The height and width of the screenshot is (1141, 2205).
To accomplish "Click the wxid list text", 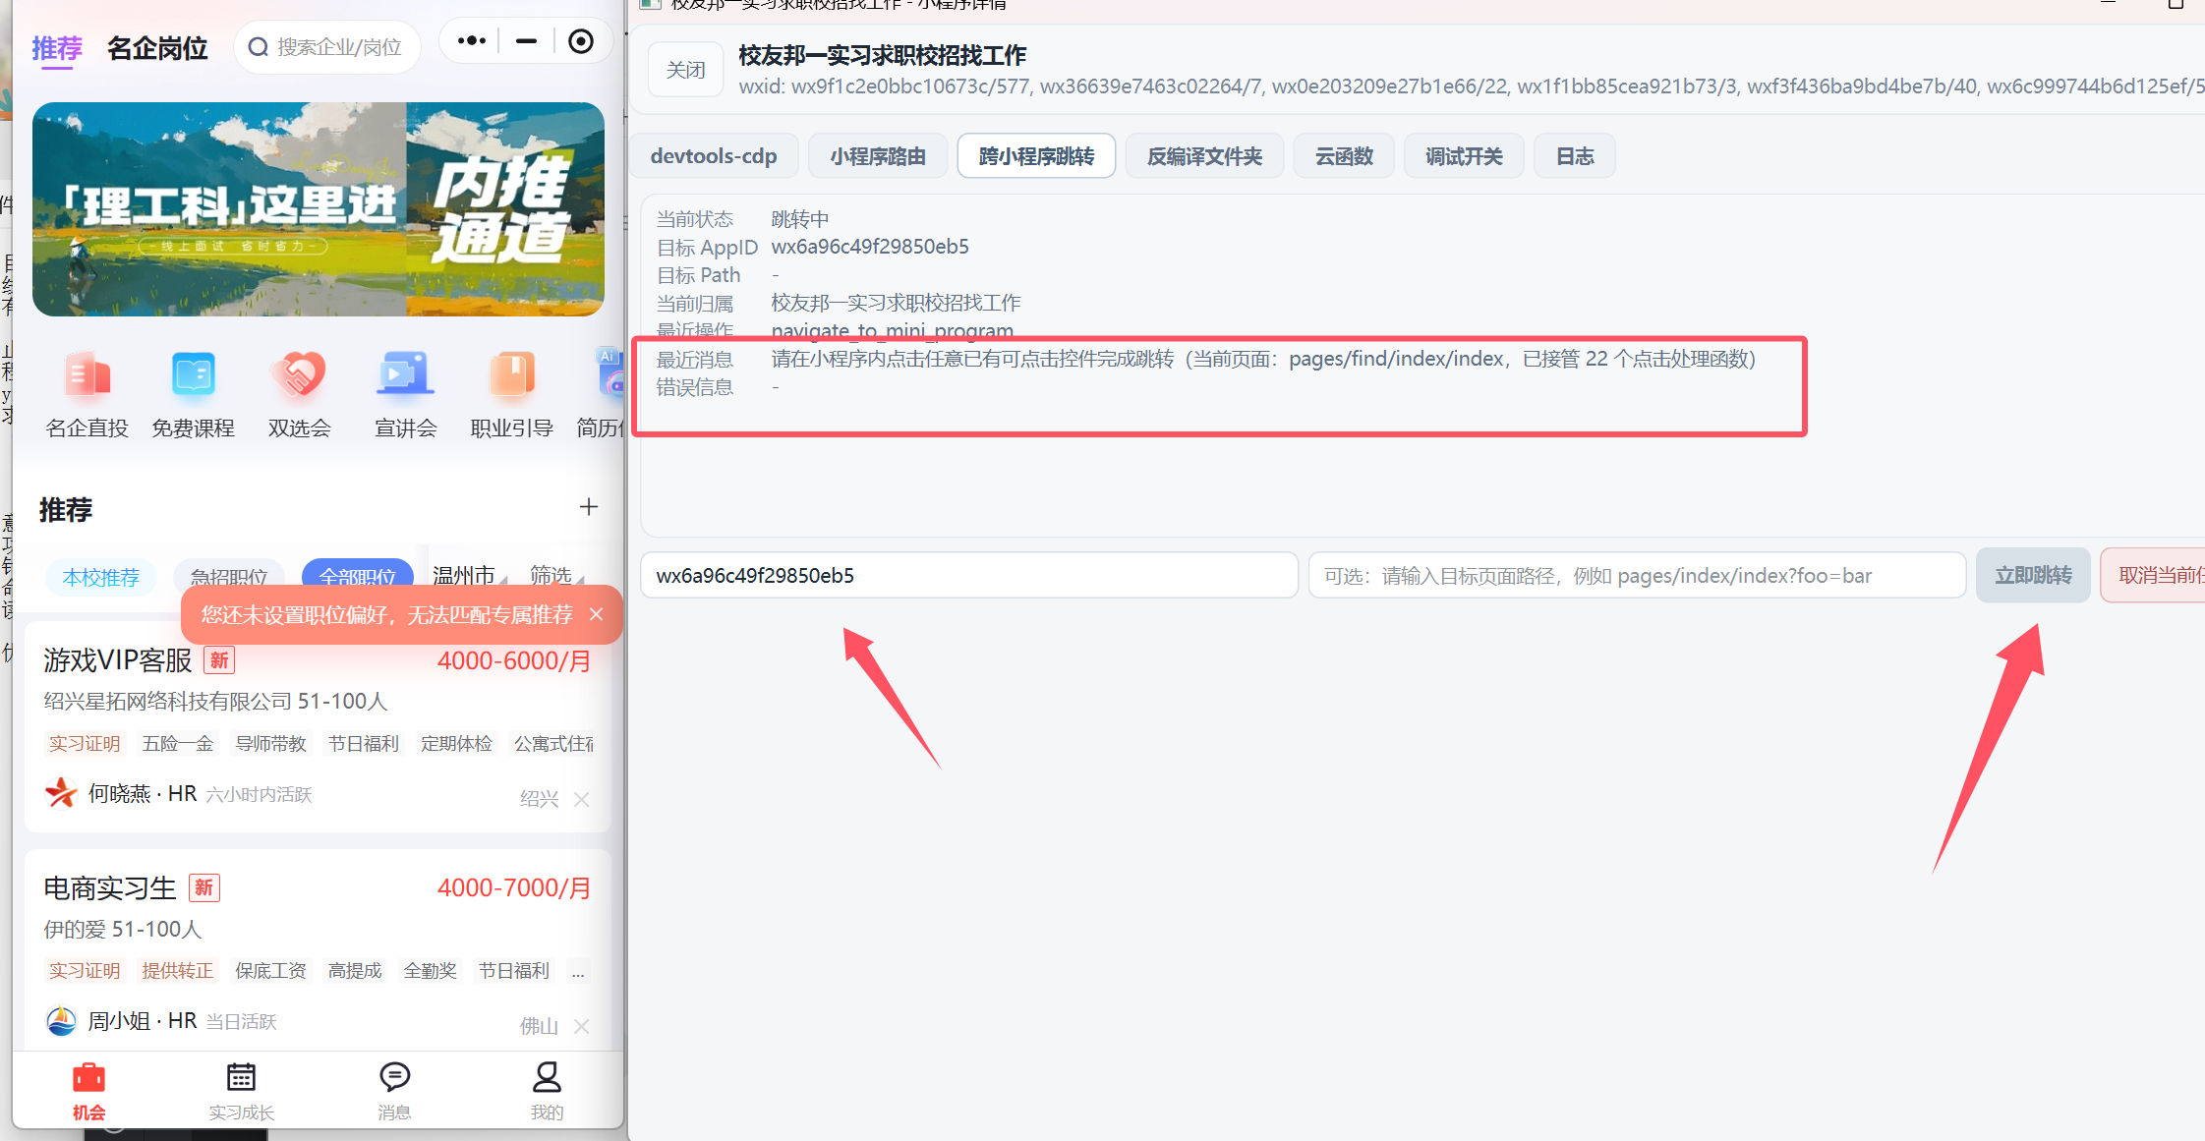I will pos(1472,86).
